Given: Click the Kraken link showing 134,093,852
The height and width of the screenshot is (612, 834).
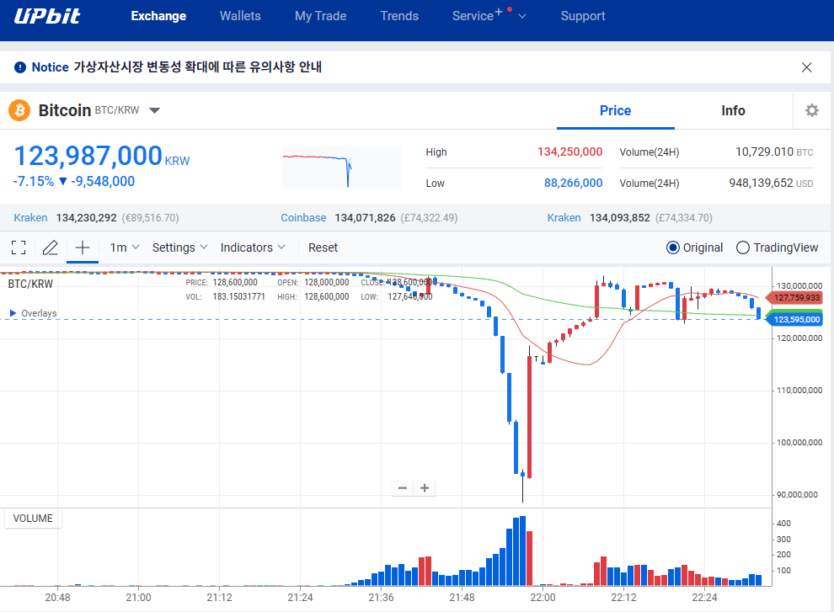Looking at the screenshot, I should 564,217.
